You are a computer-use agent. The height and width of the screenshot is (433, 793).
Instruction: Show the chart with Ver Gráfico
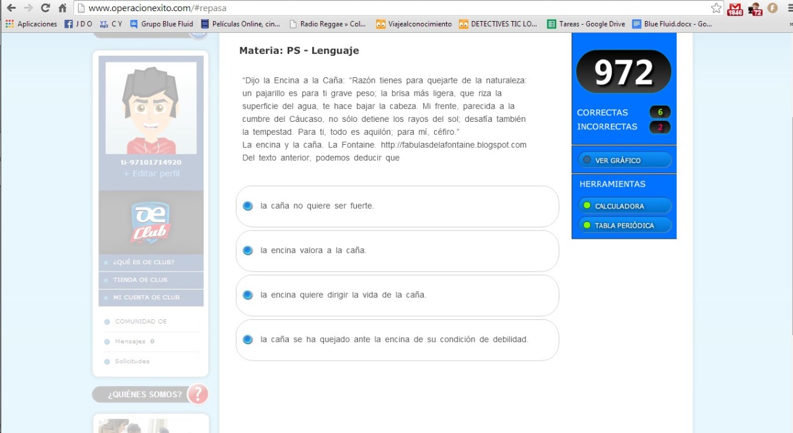click(x=624, y=160)
